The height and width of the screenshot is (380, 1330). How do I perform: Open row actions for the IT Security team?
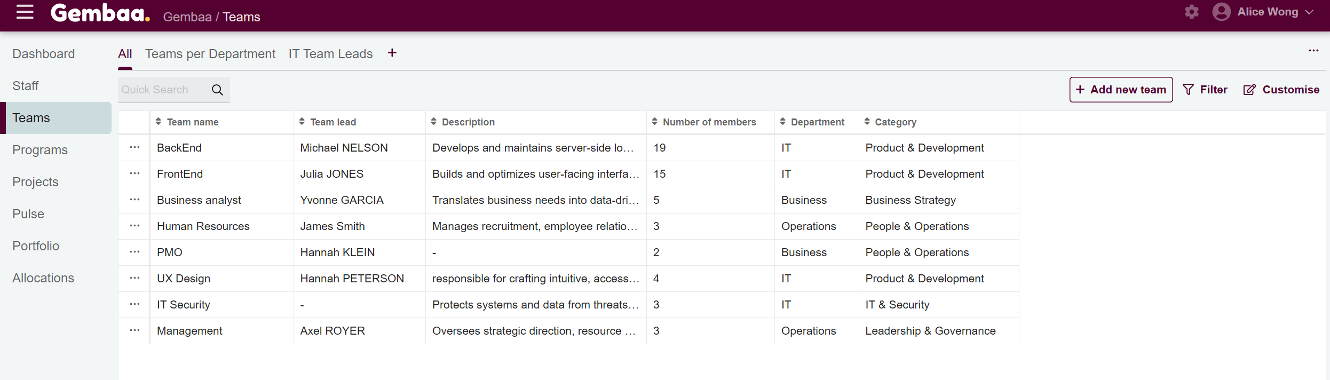pyautogui.click(x=134, y=305)
